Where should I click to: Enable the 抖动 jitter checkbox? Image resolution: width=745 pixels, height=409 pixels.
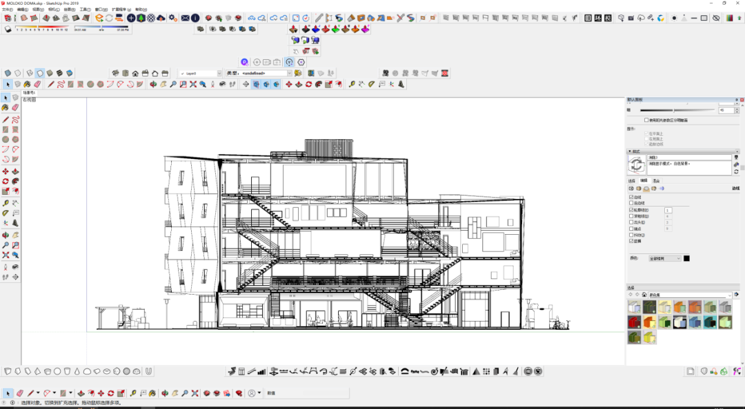[x=631, y=235]
